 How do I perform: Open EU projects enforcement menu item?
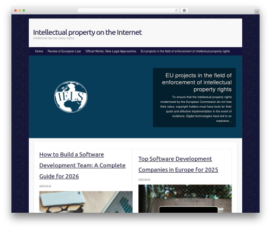(185, 51)
